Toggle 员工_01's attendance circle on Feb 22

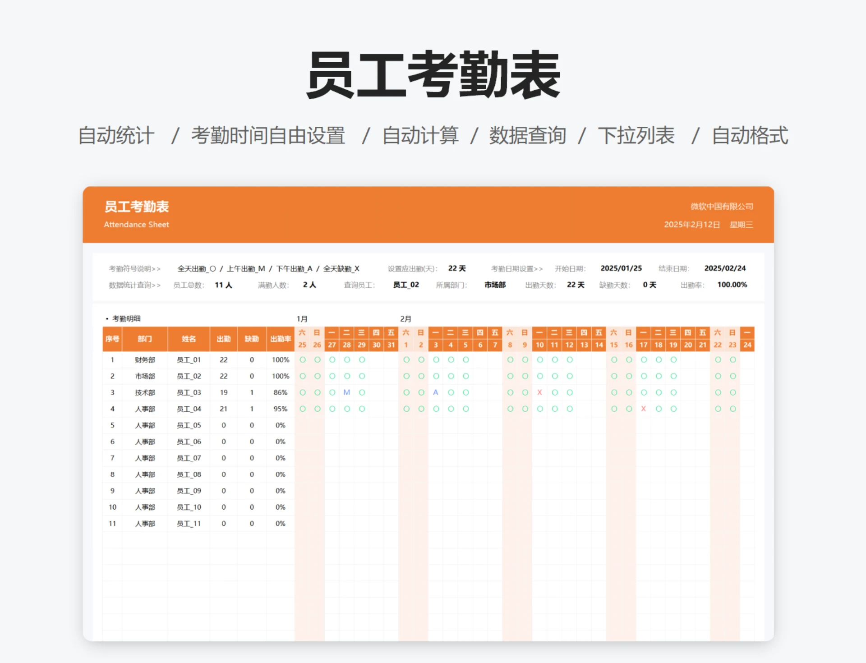click(x=718, y=360)
